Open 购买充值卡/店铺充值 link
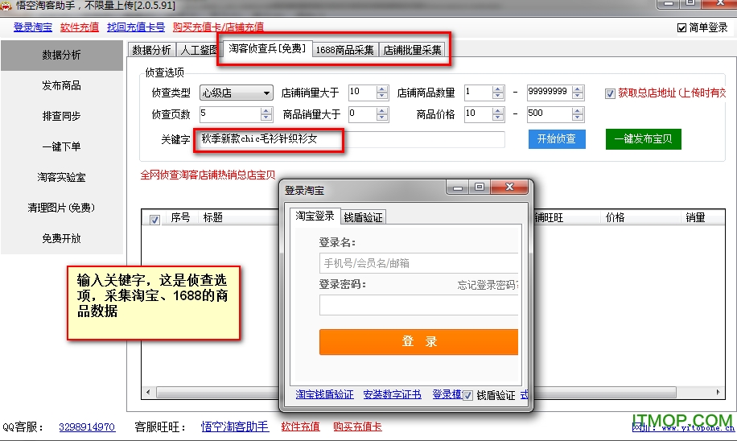The image size is (737, 441). click(218, 27)
